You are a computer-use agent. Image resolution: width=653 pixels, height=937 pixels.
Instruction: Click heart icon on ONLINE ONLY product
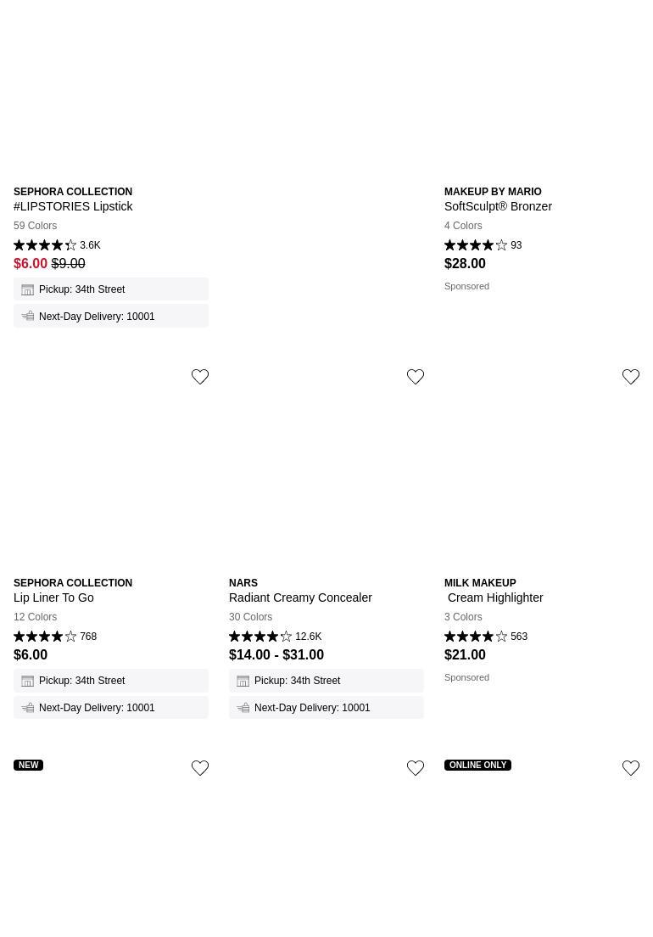631,768
